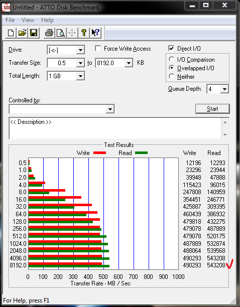Click read value 432275 in 128.0 row
The width and height of the screenshot is (240, 307).
(216, 221)
